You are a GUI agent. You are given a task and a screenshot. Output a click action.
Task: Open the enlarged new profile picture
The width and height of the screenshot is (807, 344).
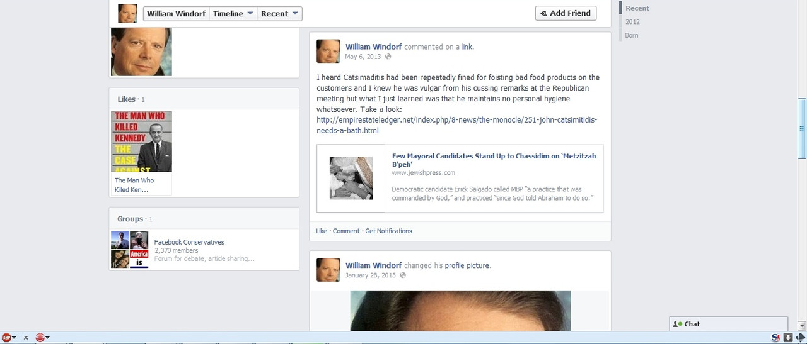[x=460, y=311]
